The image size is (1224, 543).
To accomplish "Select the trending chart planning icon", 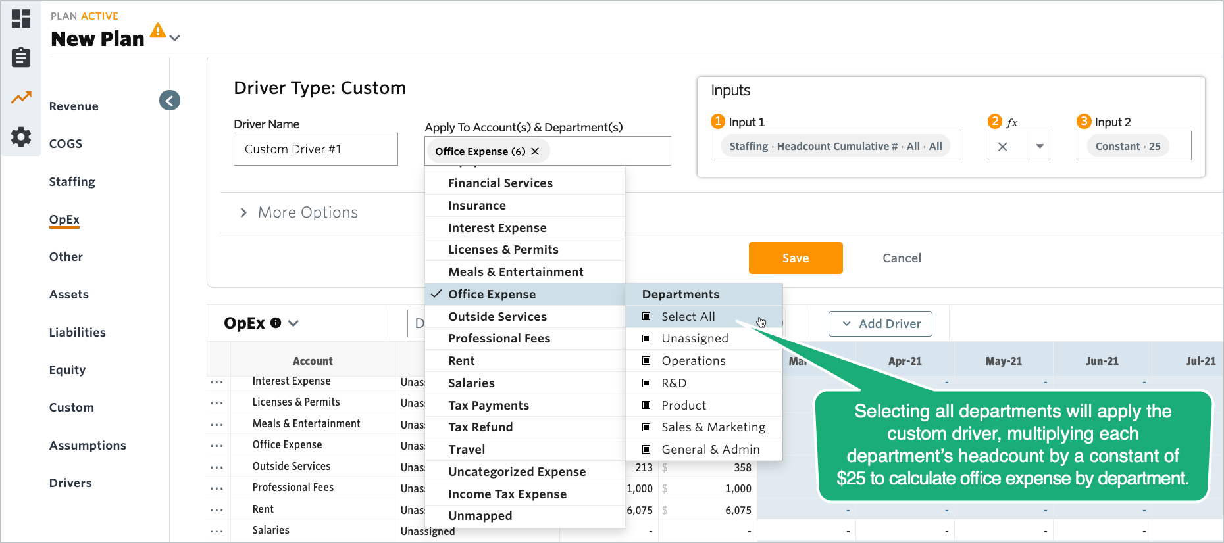I will click(21, 98).
